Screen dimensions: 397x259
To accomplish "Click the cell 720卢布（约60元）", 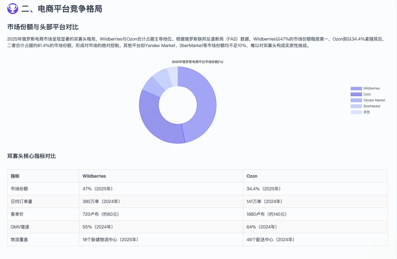I will click(161, 214).
